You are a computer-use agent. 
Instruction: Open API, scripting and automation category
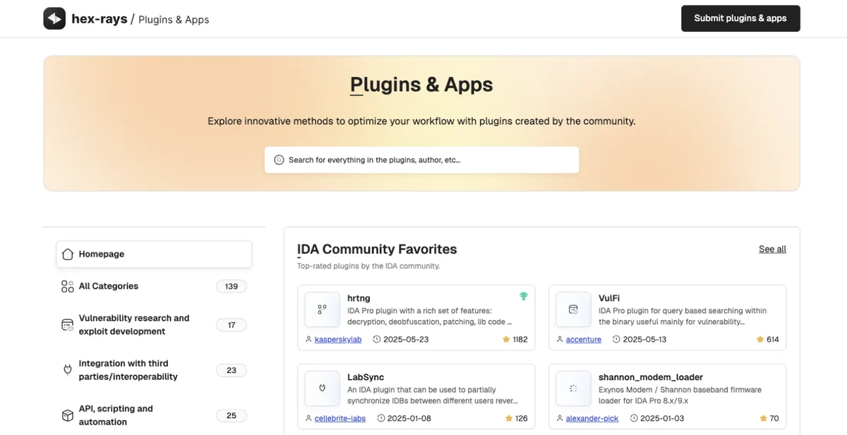(154, 415)
